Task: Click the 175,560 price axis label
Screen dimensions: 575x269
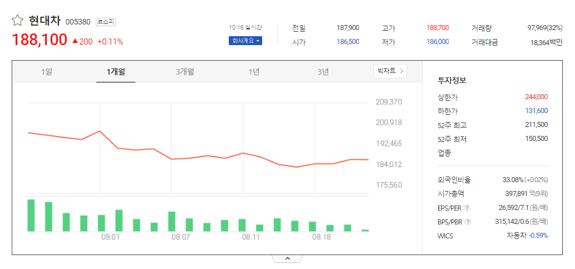Action: pyautogui.click(x=389, y=185)
